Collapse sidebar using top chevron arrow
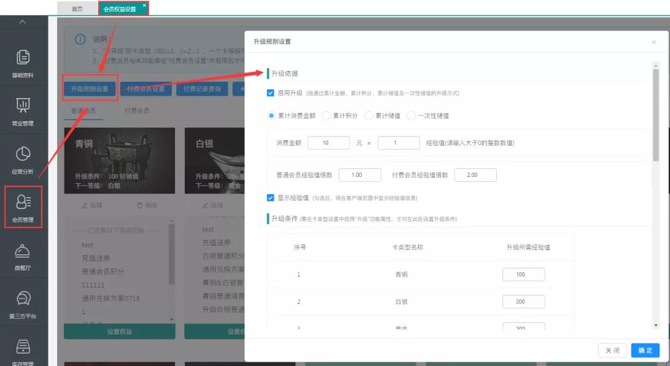The image size is (670, 366). [x=23, y=22]
